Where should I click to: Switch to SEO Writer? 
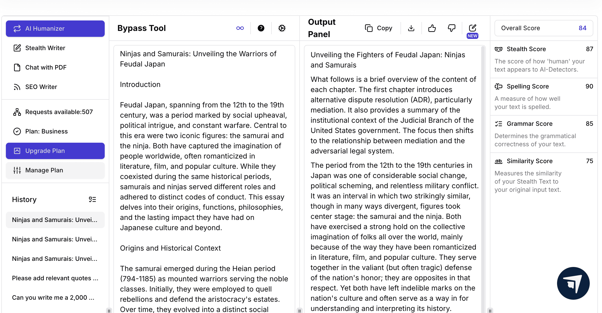pos(41,87)
